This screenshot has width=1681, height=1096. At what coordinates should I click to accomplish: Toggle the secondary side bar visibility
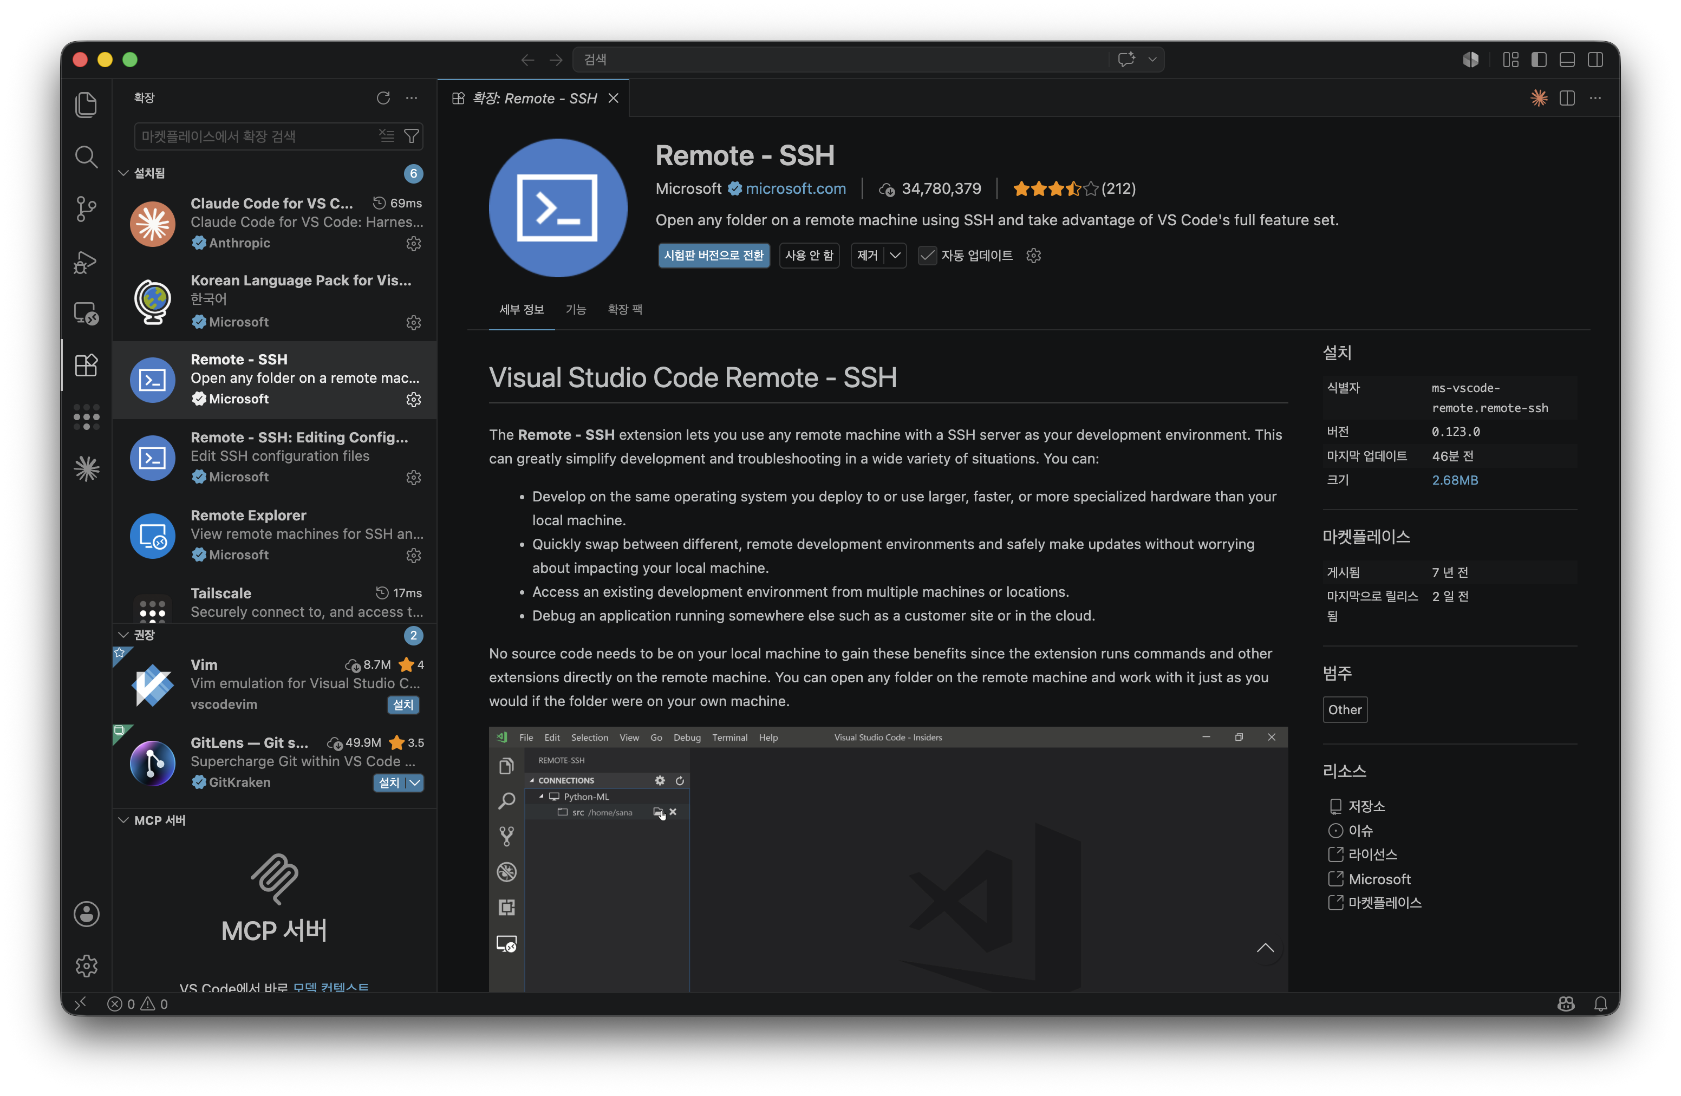pyautogui.click(x=1595, y=60)
